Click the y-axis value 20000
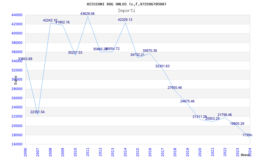The width and height of the screenshot is (253, 158). [17, 126]
